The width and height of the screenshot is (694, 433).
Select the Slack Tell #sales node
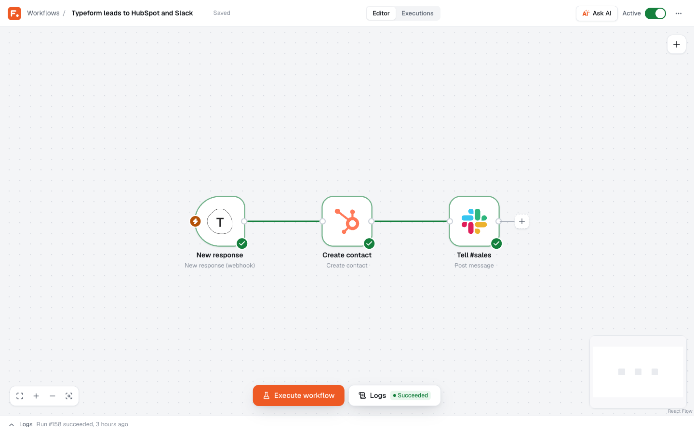point(474,221)
